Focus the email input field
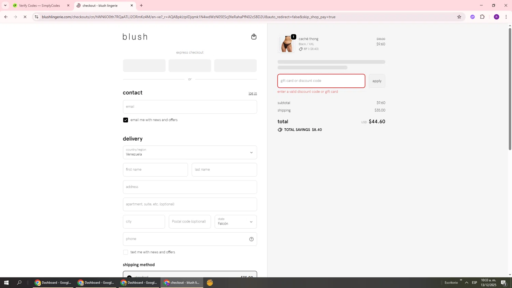This screenshot has width=512, height=288. click(190, 107)
